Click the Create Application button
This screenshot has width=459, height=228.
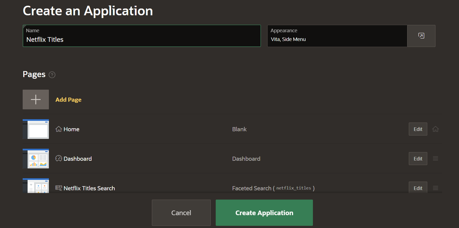264,213
